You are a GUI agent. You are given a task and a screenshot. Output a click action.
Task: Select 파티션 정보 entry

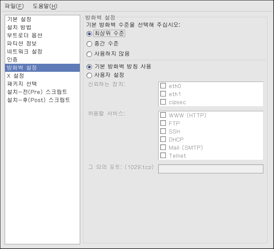coord(22,43)
